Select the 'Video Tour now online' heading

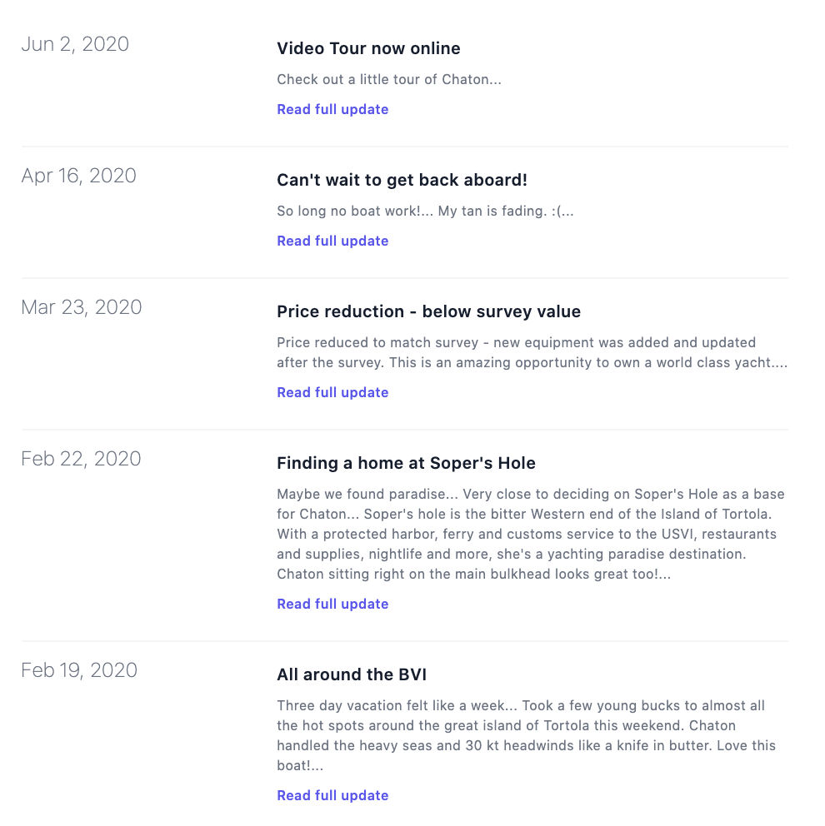pos(368,48)
